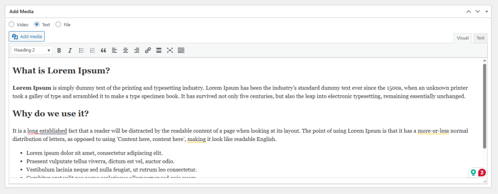This screenshot has width=498, height=194.
Task: Toggle bold formatting in the toolbar
Action: pos(59,50)
